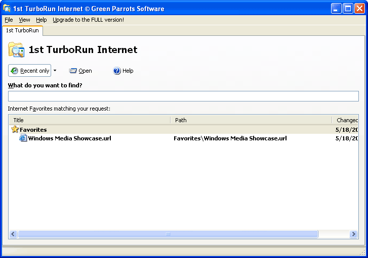This screenshot has width=368, height=258.
Task: Open the View menu
Action: click(24, 20)
